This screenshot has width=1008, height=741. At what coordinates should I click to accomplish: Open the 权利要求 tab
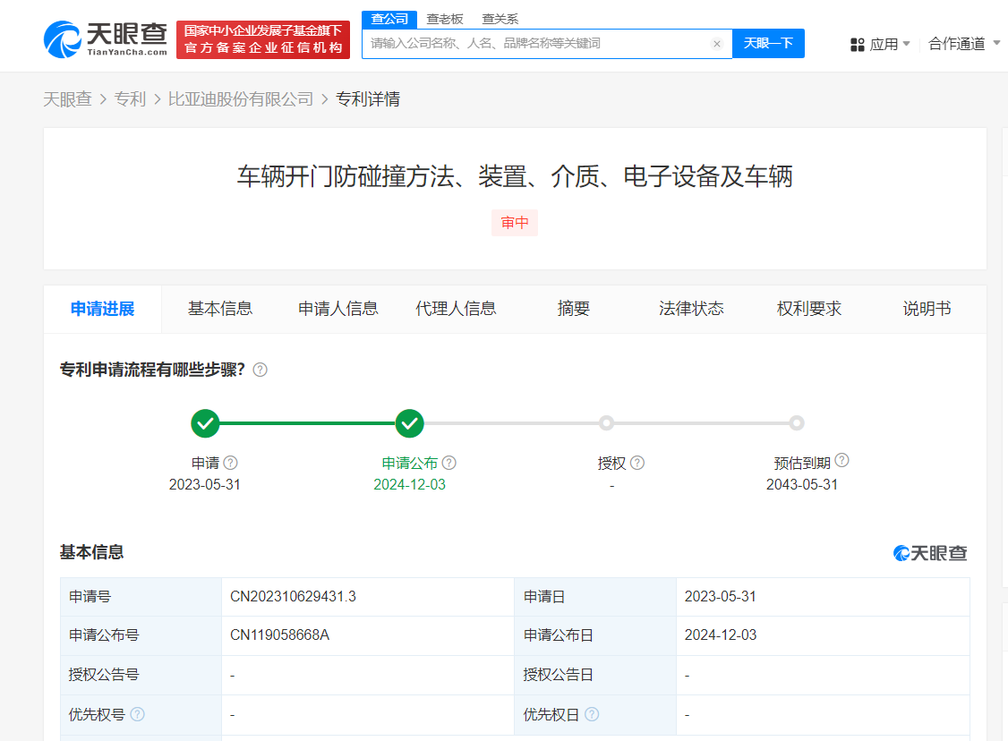(809, 309)
